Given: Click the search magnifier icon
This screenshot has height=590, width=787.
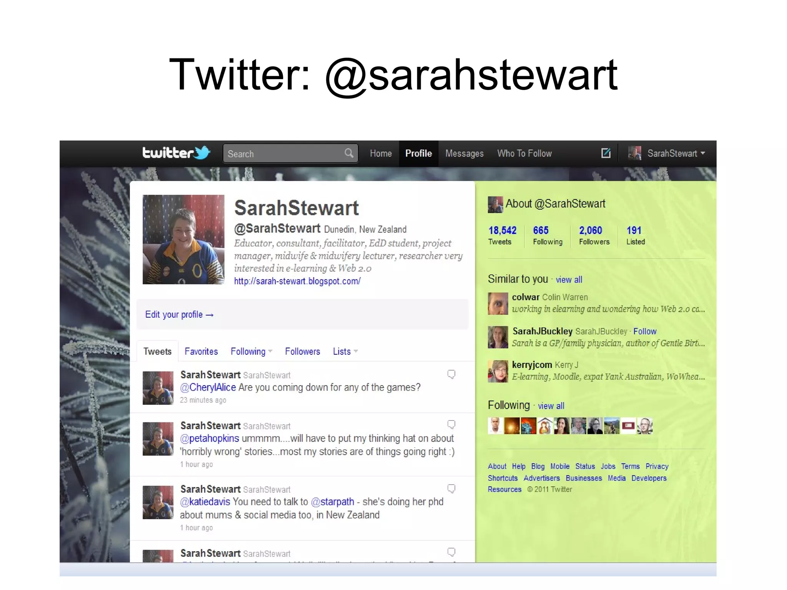Looking at the screenshot, I should click(x=349, y=153).
